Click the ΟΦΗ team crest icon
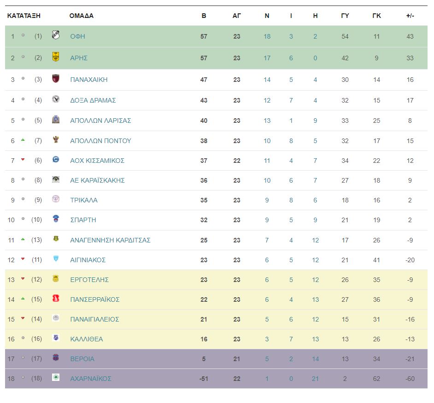Image resolution: width=434 pixels, height=403 pixels. click(56, 35)
